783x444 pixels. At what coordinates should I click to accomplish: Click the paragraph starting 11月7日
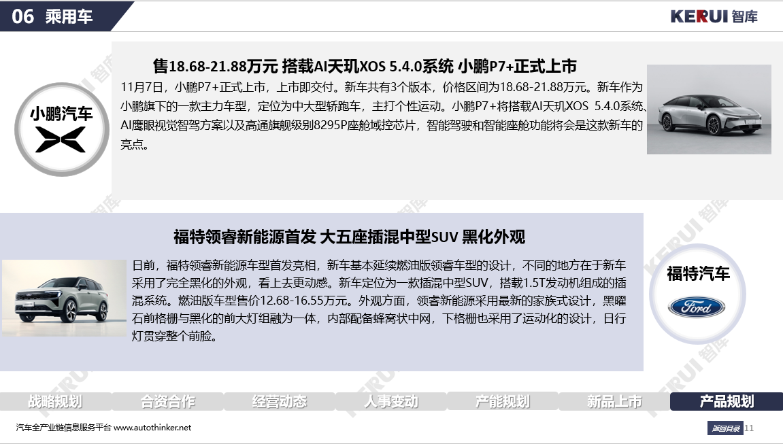pos(384,116)
